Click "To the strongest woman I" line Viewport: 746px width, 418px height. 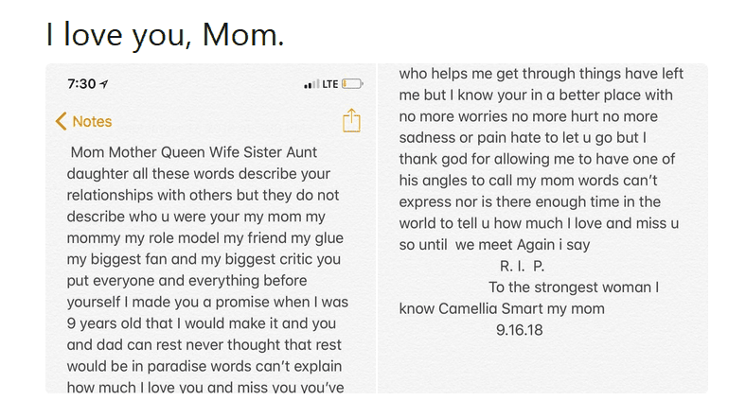[x=574, y=287]
